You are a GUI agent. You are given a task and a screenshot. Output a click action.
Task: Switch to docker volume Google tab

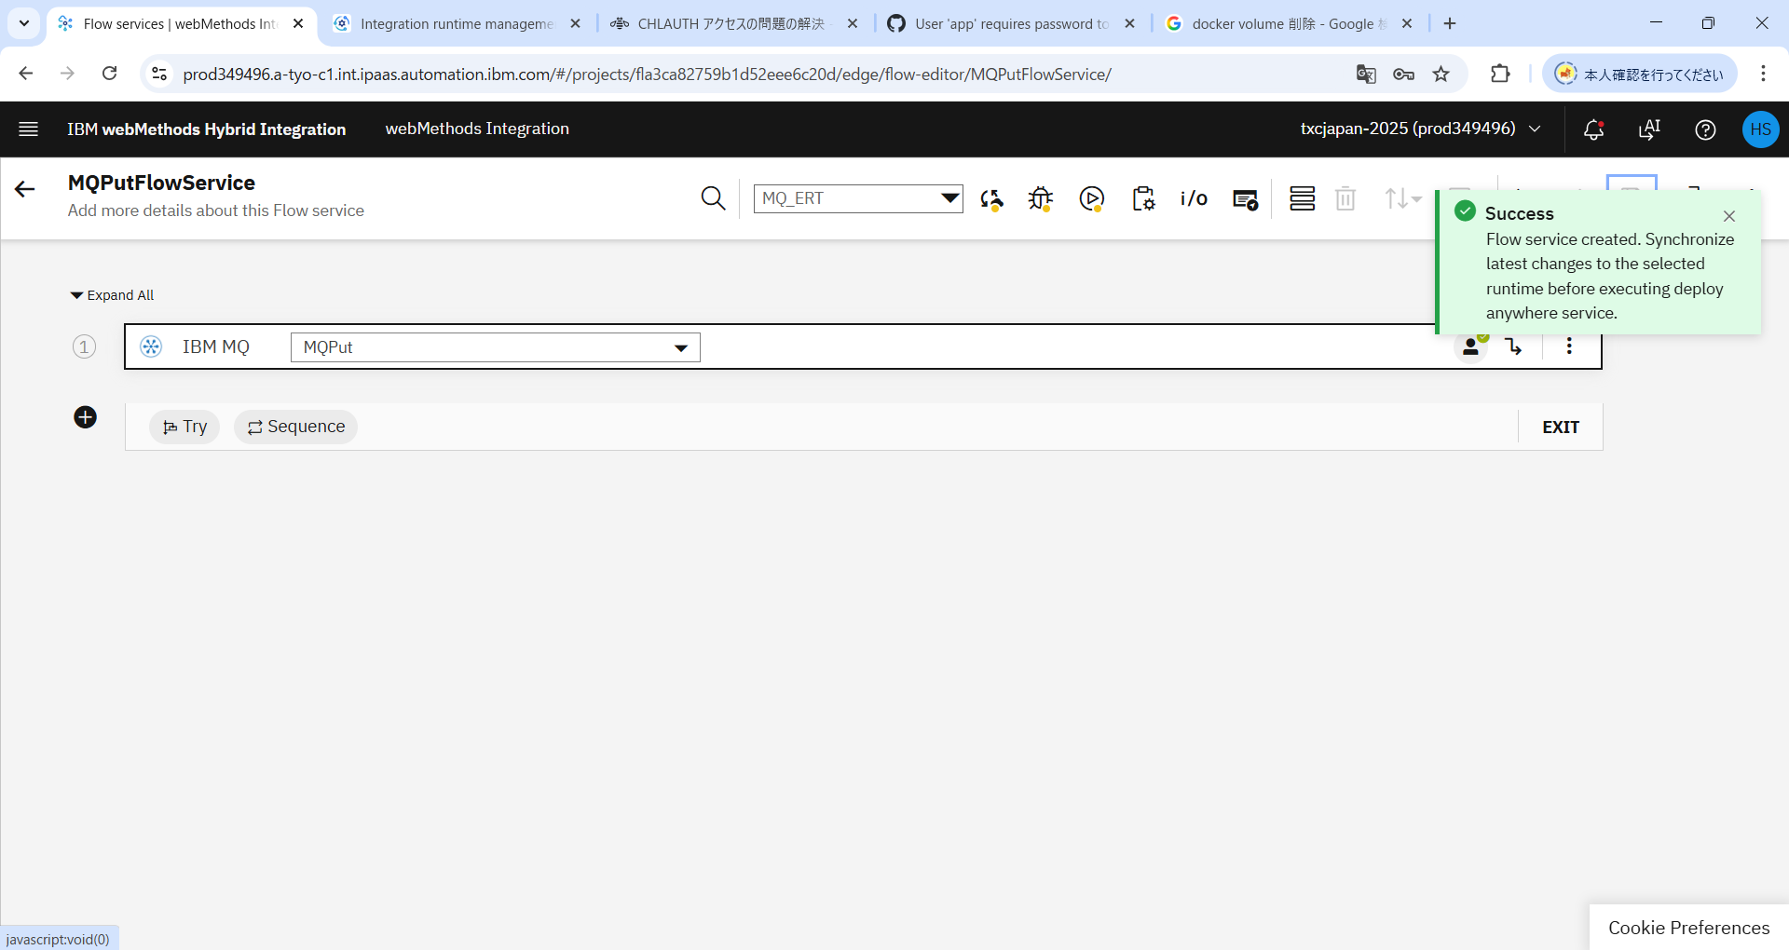click(1290, 23)
